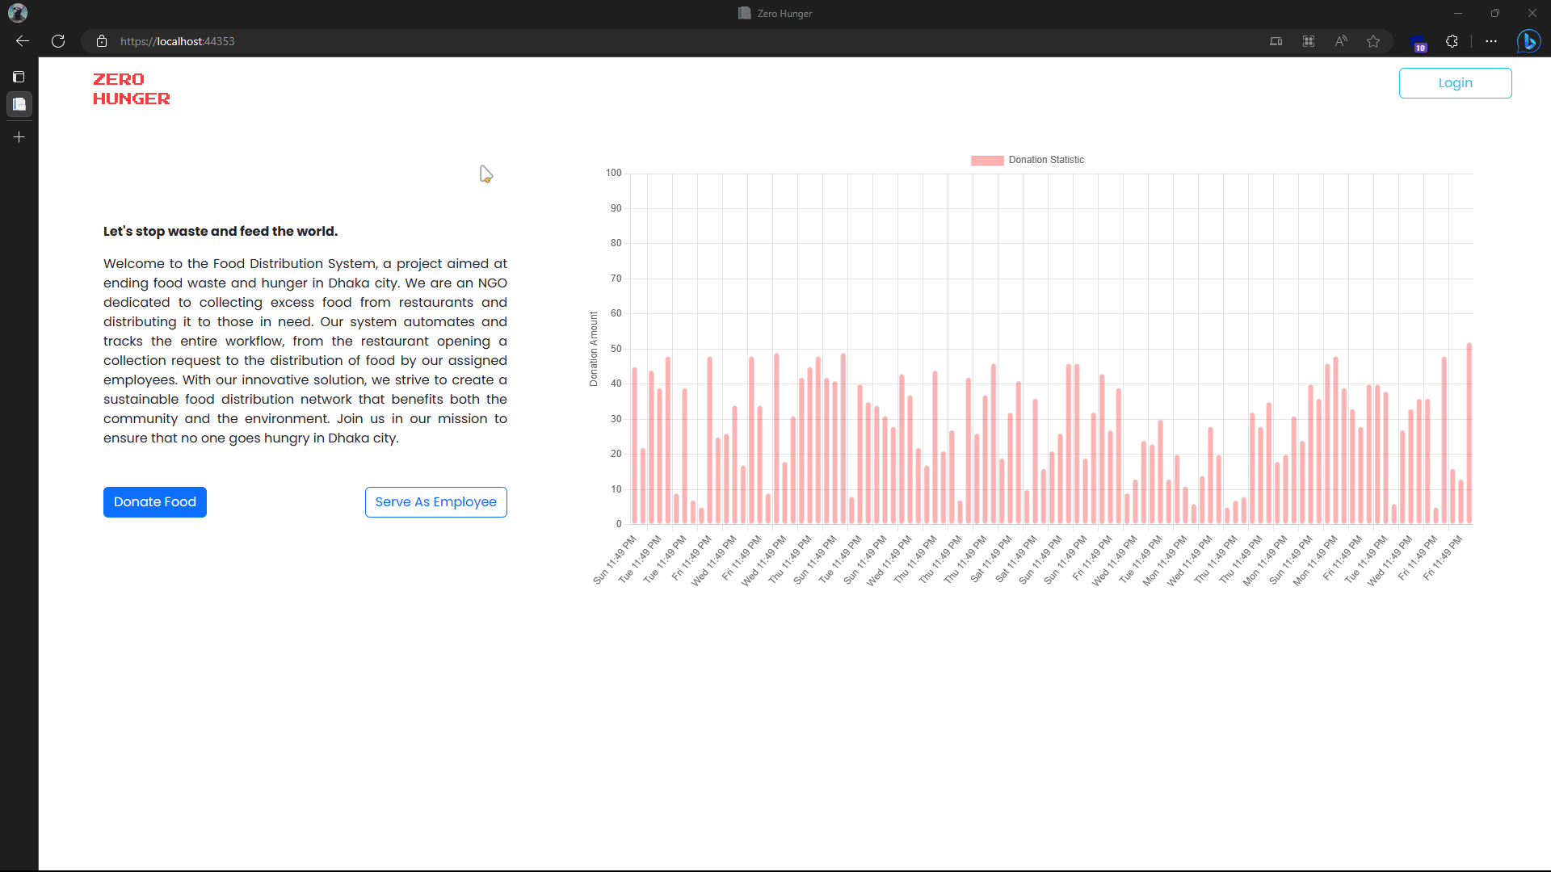The image size is (1551, 872).
Task: Open Settings and more ellipsis menu
Action: (1491, 41)
